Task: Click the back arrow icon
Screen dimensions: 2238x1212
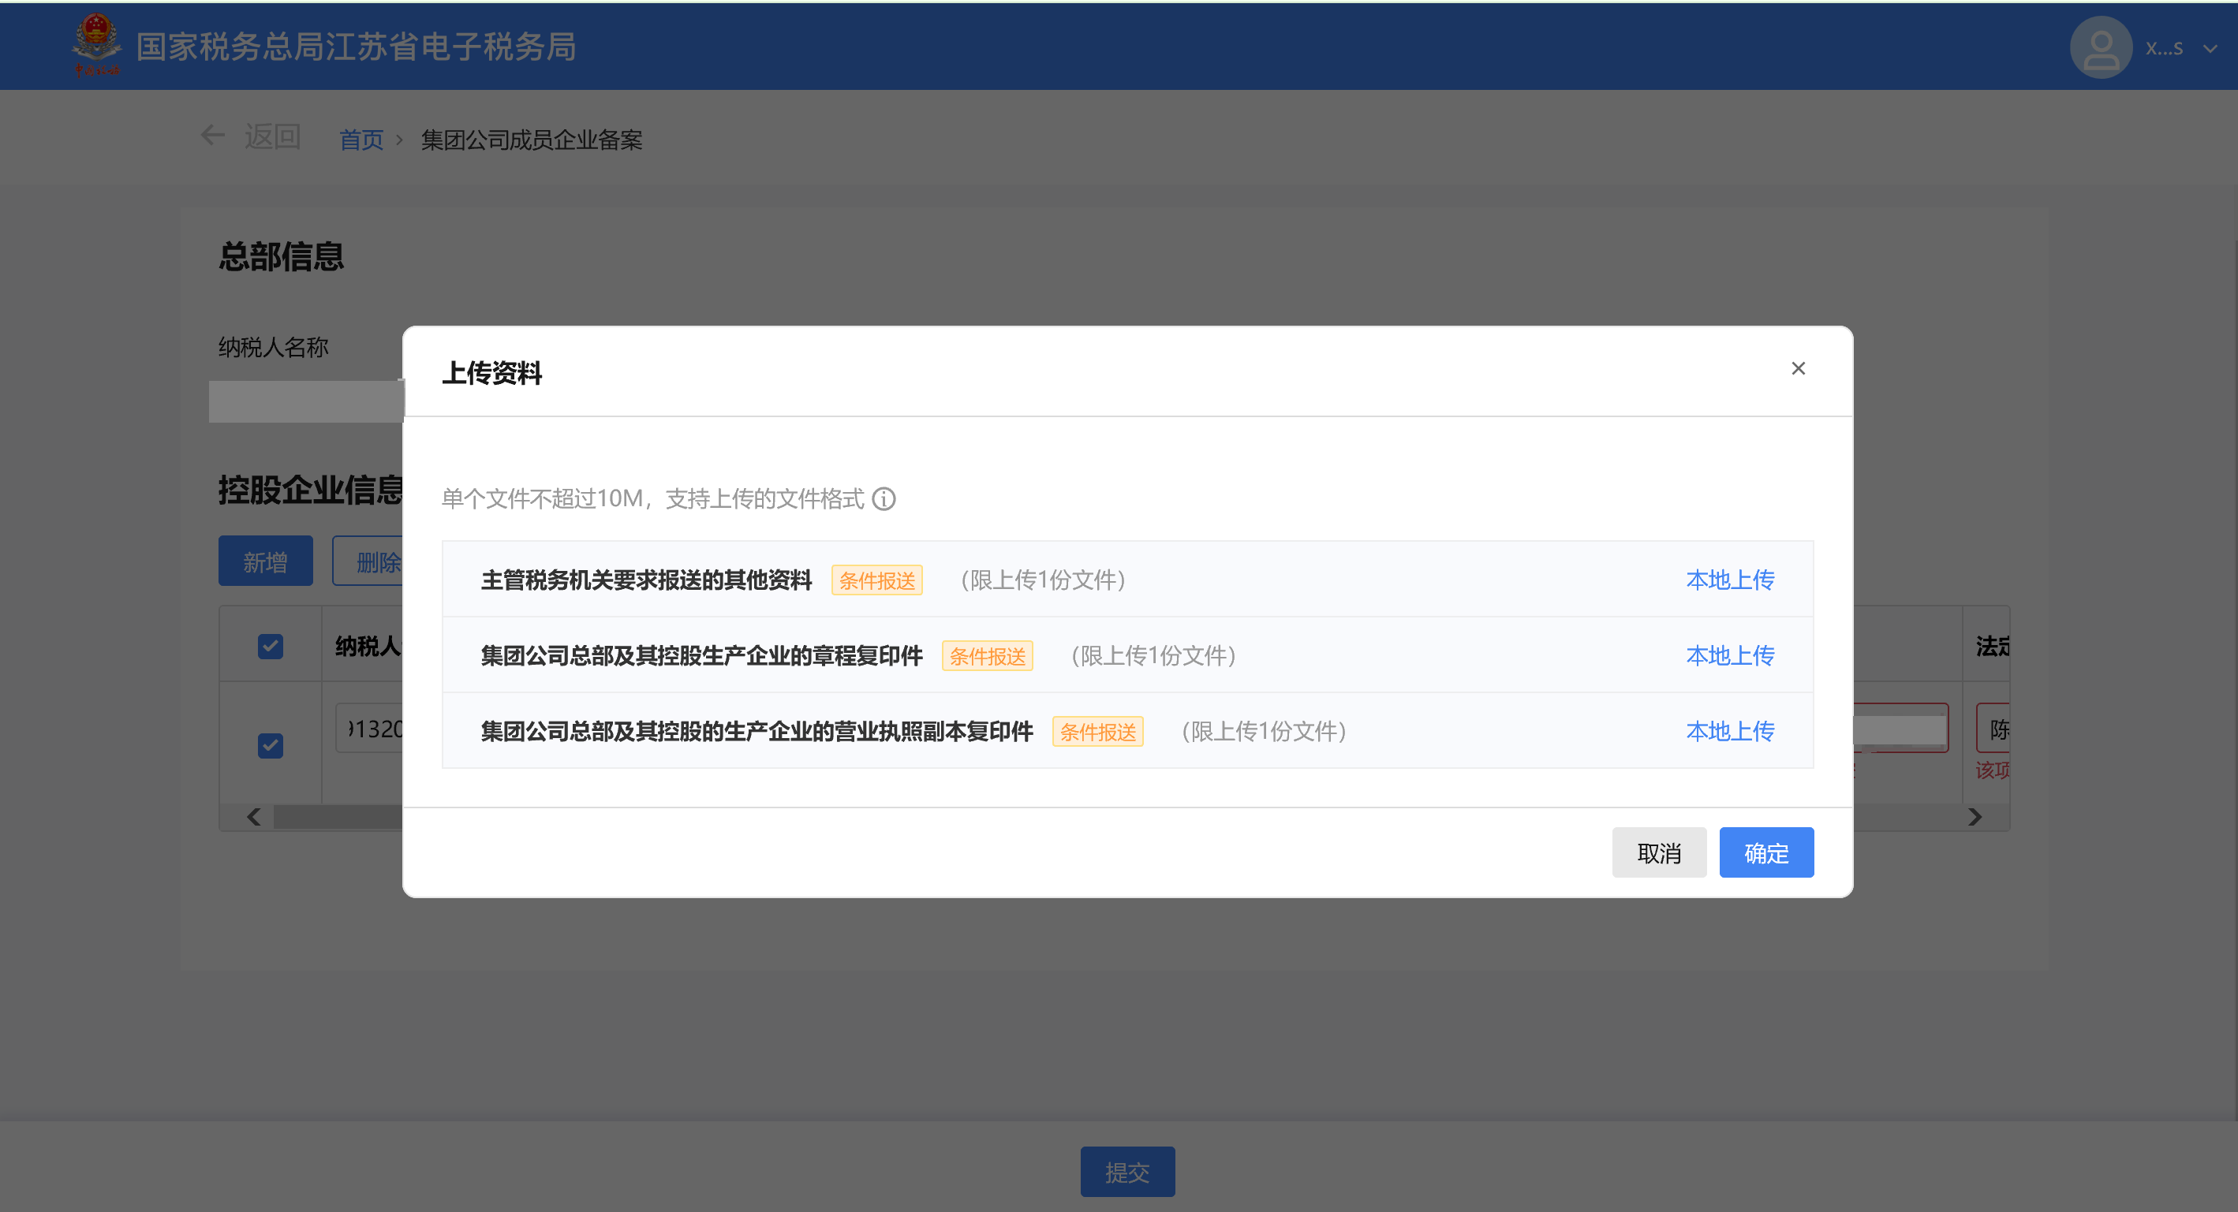Action: pyautogui.click(x=213, y=136)
